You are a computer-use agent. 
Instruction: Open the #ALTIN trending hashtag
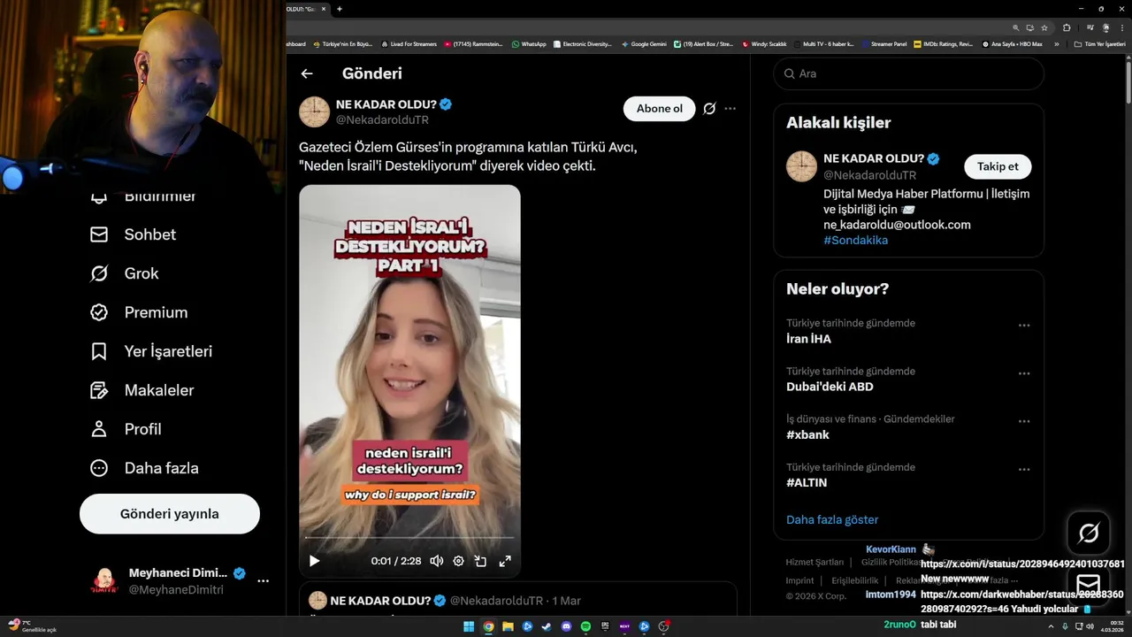[807, 483]
